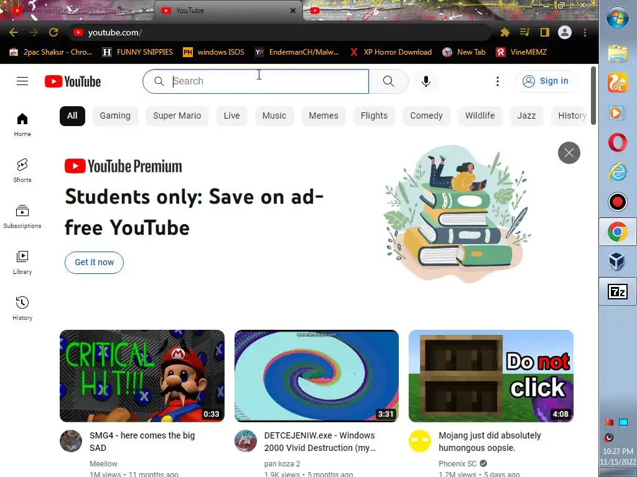This screenshot has width=637, height=477.
Task: Select the Gaming filter chip
Action: tap(115, 116)
